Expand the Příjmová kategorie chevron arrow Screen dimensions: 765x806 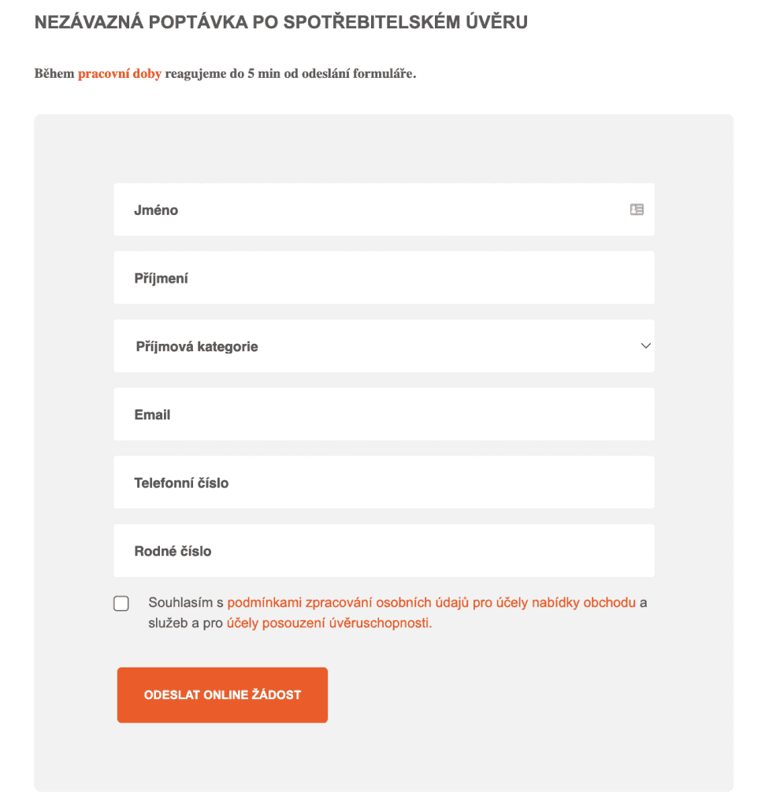645,346
